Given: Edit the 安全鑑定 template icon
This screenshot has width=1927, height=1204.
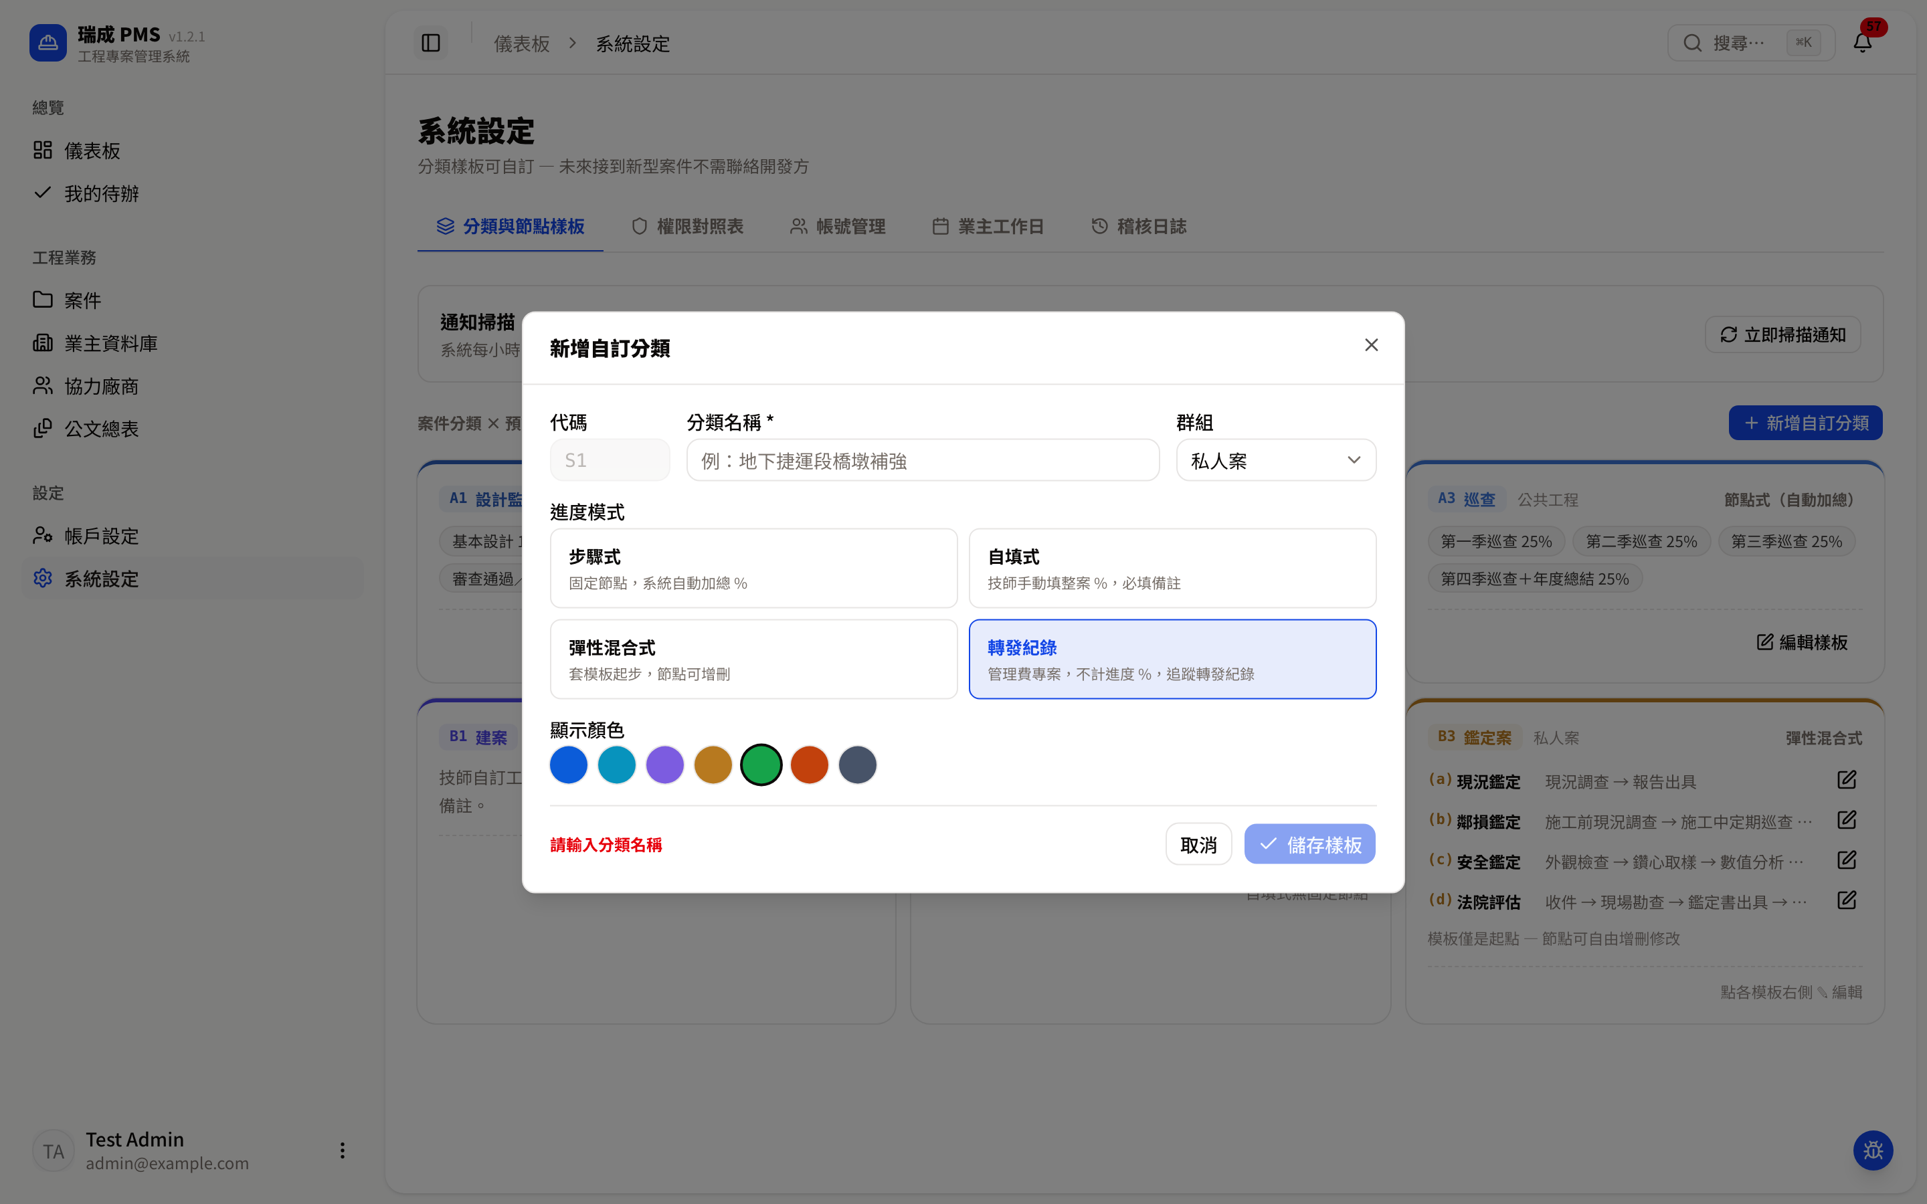Looking at the screenshot, I should [x=1847, y=861].
